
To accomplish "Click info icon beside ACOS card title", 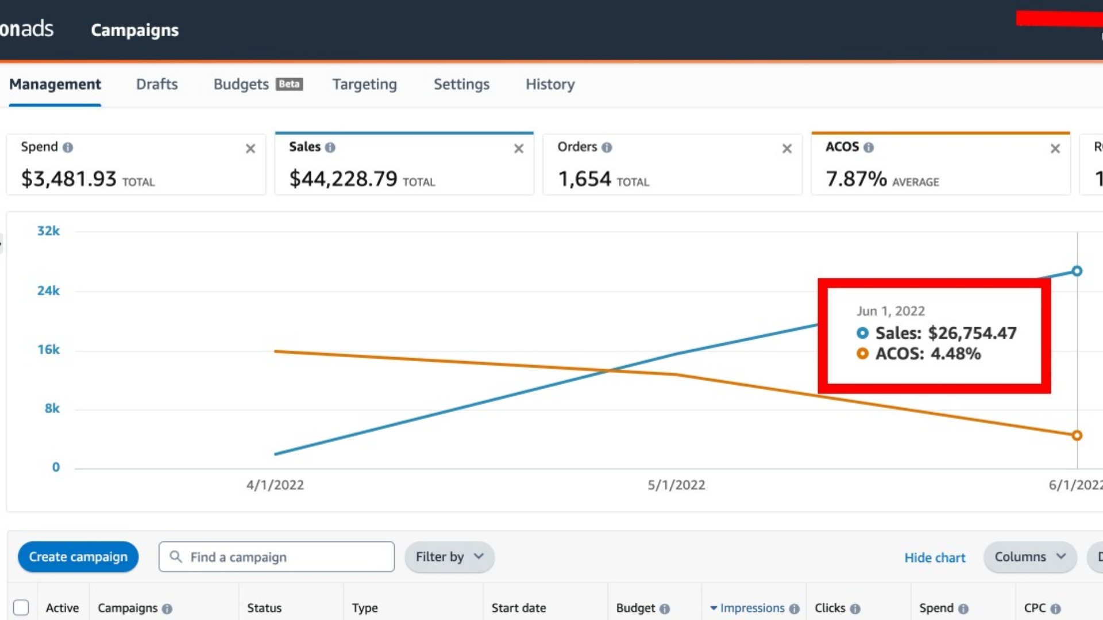I will click(869, 148).
